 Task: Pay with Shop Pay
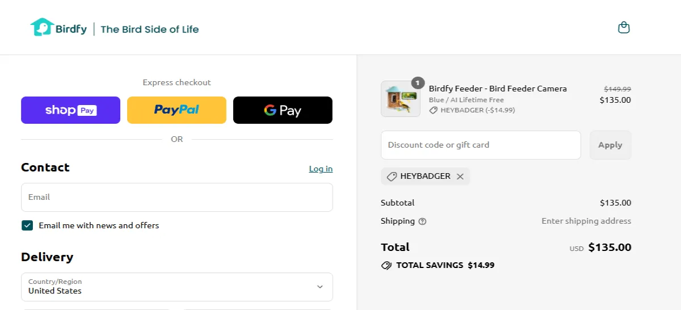(70, 110)
